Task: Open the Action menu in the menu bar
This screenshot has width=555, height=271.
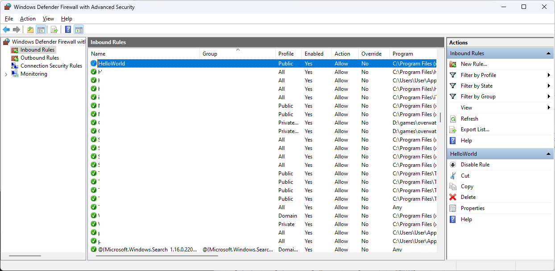Action: click(x=28, y=19)
